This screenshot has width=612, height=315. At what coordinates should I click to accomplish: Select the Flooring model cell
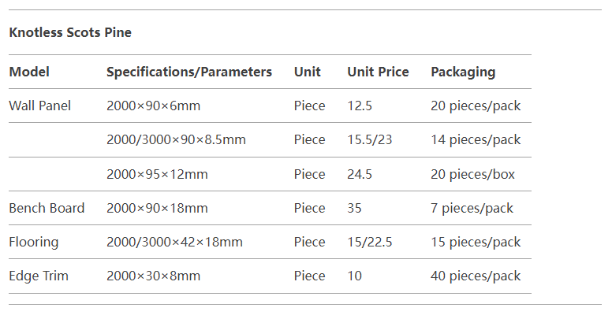pos(34,242)
